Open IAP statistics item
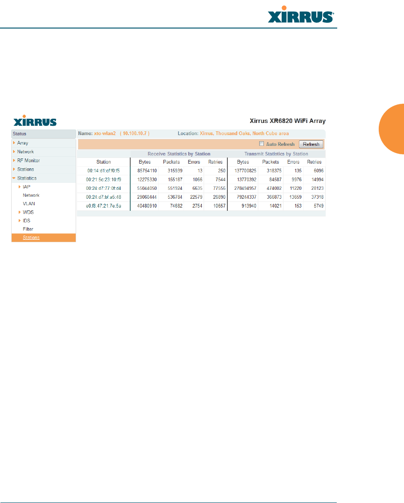Screen dimensions: 404x503 click(x=27, y=187)
